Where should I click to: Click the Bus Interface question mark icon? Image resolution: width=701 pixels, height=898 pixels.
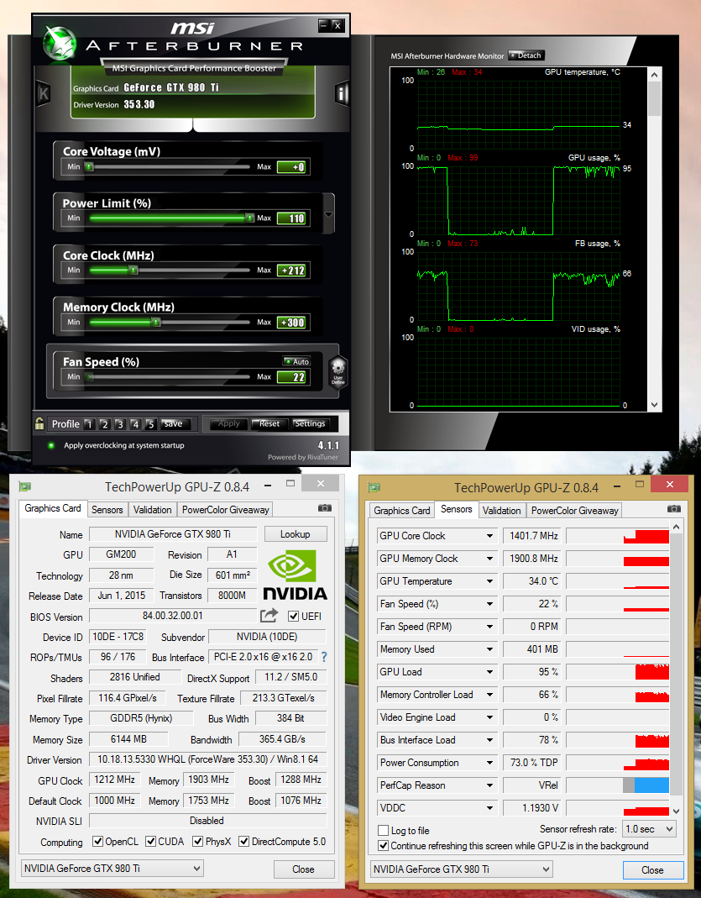tap(324, 657)
